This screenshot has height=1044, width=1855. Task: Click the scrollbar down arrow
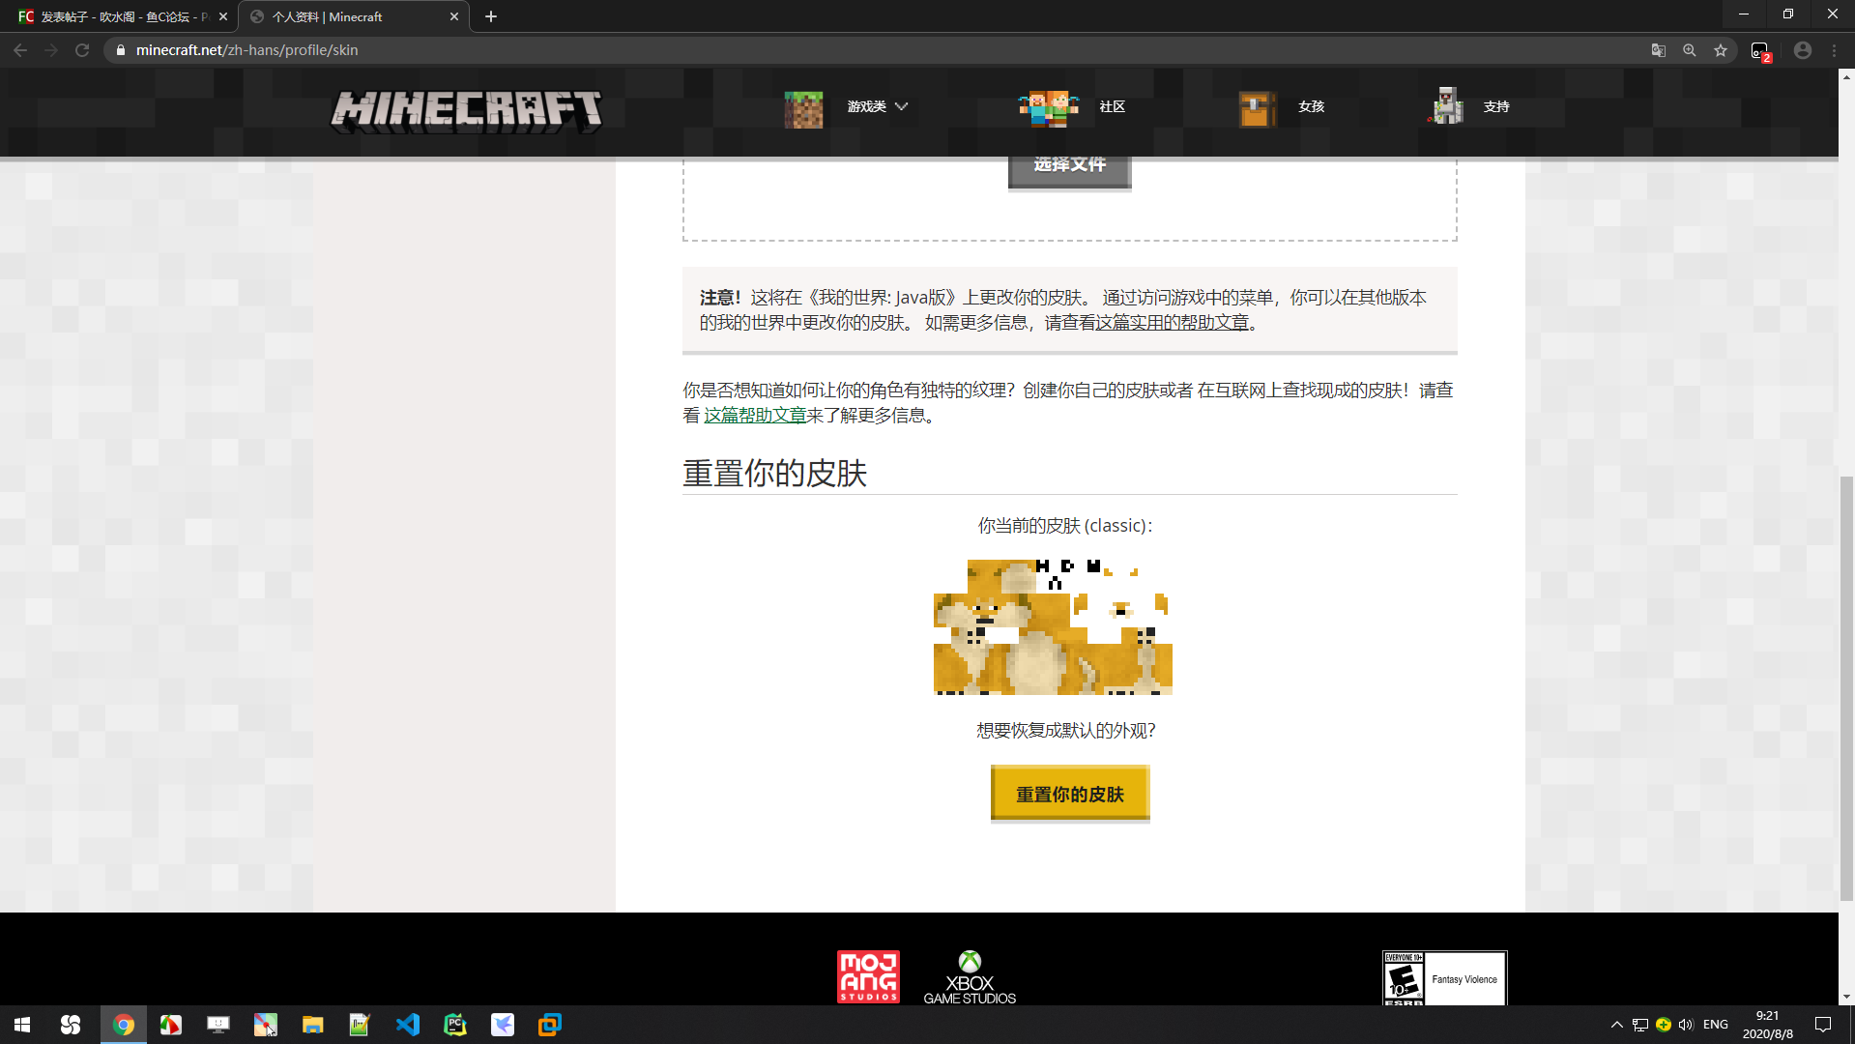(x=1846, y=997)
